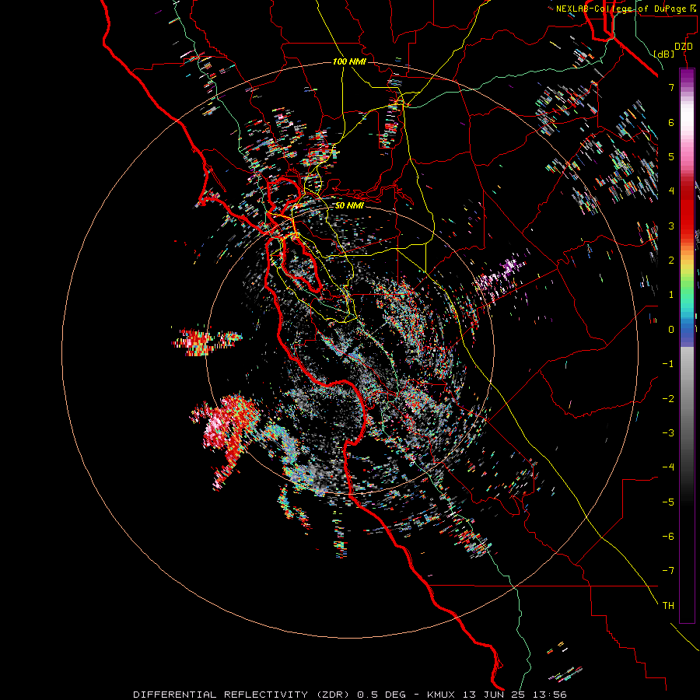Click the "50 NMI" range ring label

pyautogui.click(x=349, y=205)
